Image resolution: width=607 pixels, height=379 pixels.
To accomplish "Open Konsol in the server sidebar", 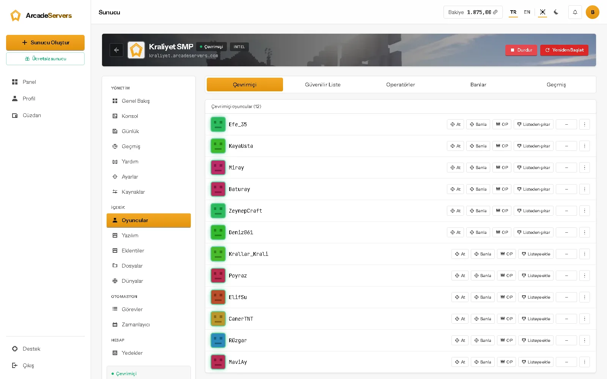I will point(149,116).
